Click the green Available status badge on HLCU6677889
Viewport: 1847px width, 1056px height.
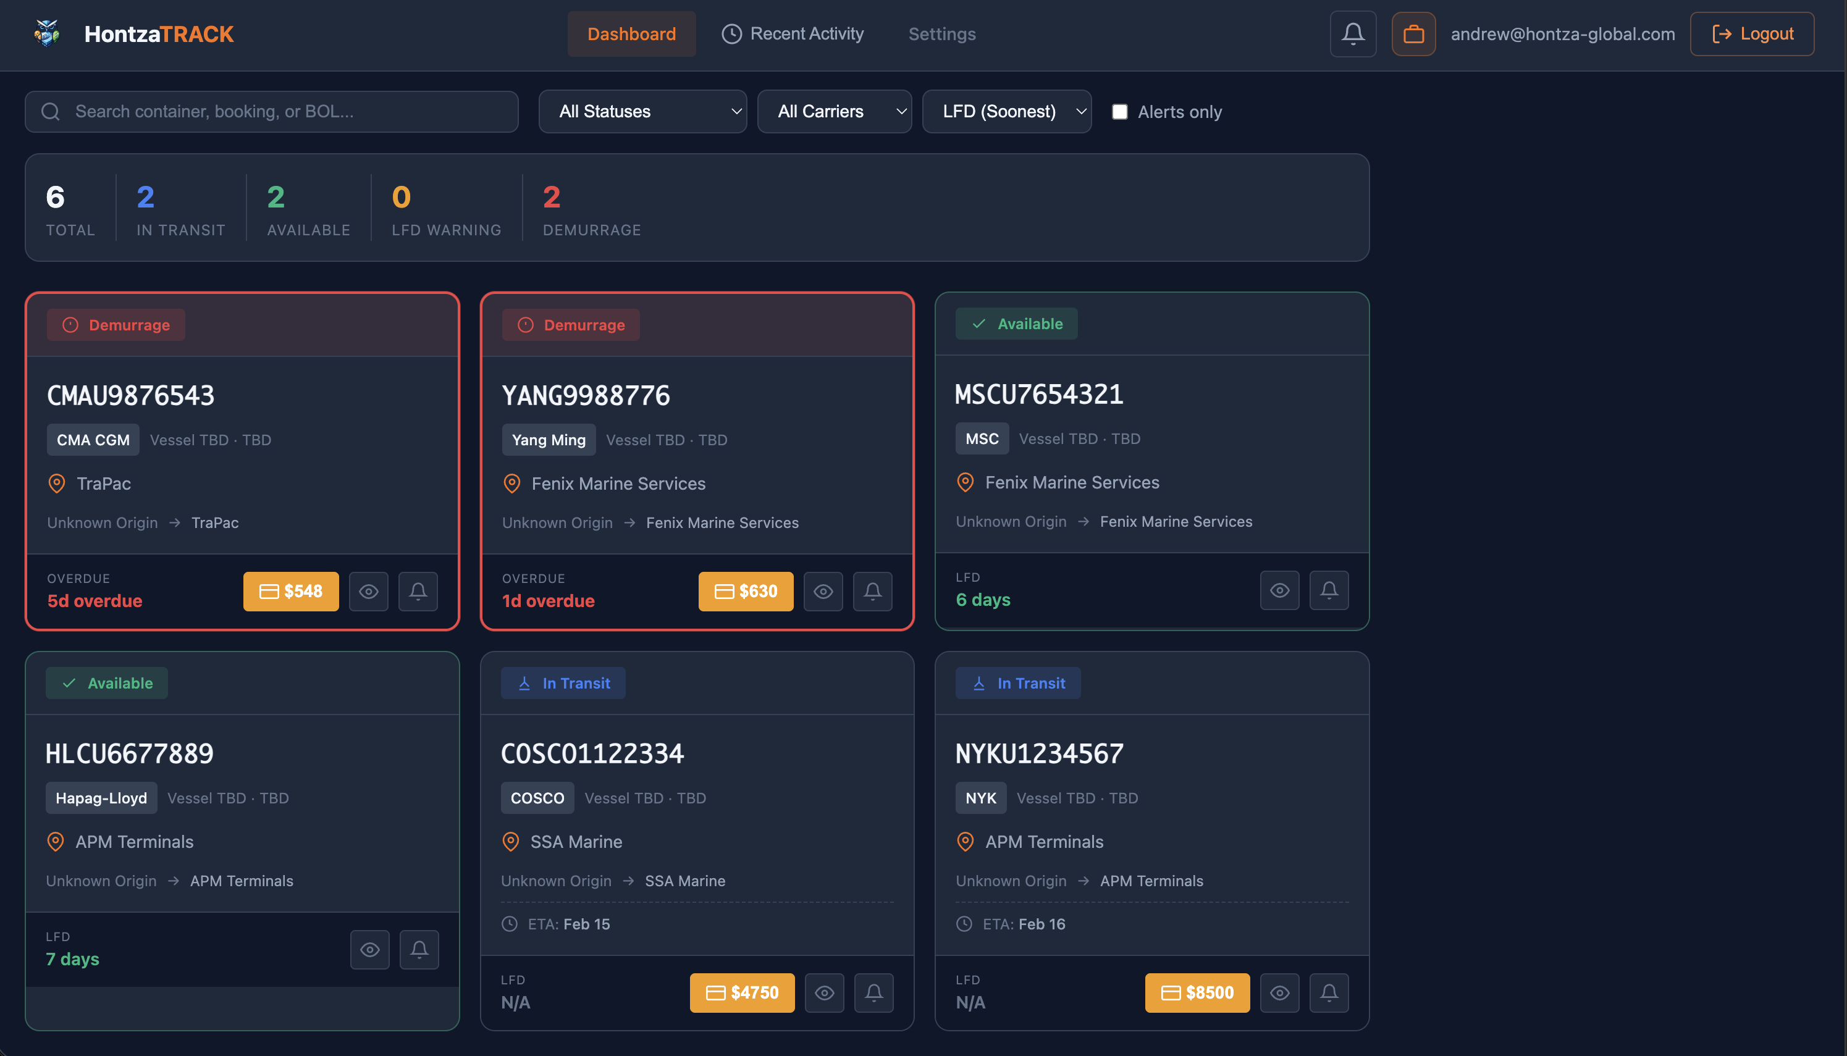[x=106, y=682]
